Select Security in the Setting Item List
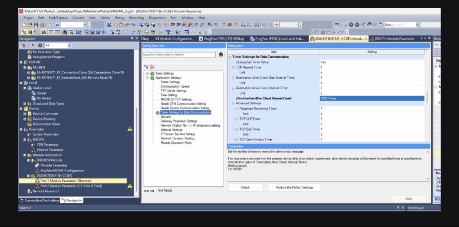The height and width of the screenshot is (227, 459). 166,117
